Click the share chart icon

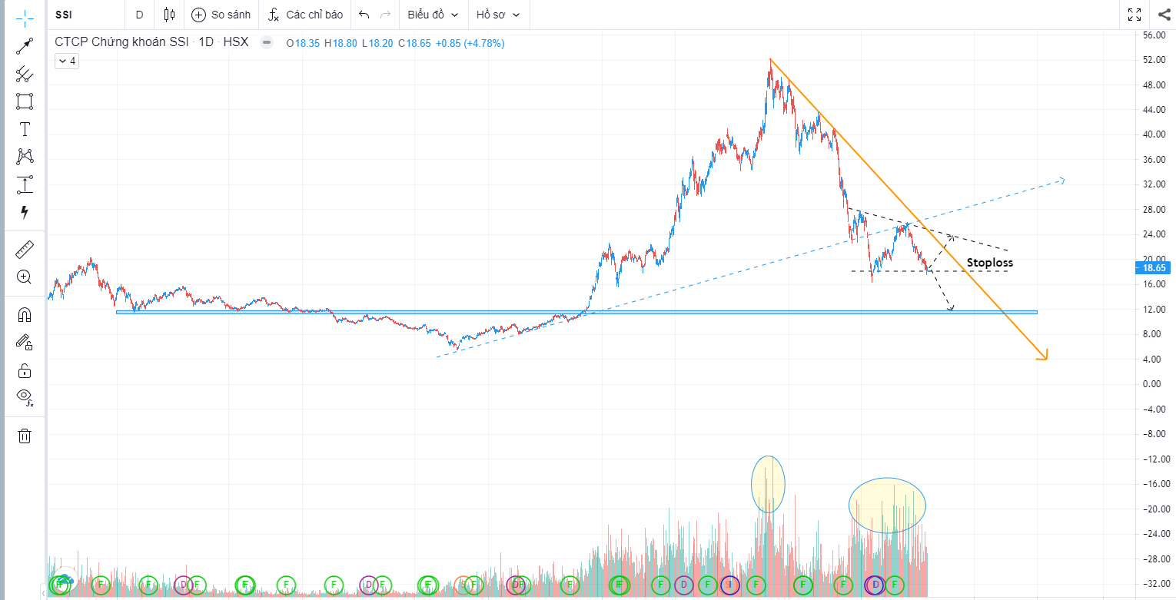click(1164, 15)
